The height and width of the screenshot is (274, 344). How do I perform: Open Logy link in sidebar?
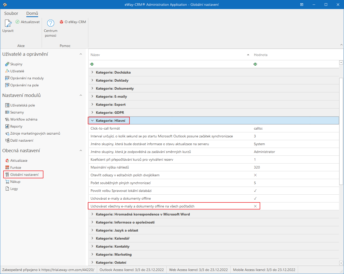(14, 189)
